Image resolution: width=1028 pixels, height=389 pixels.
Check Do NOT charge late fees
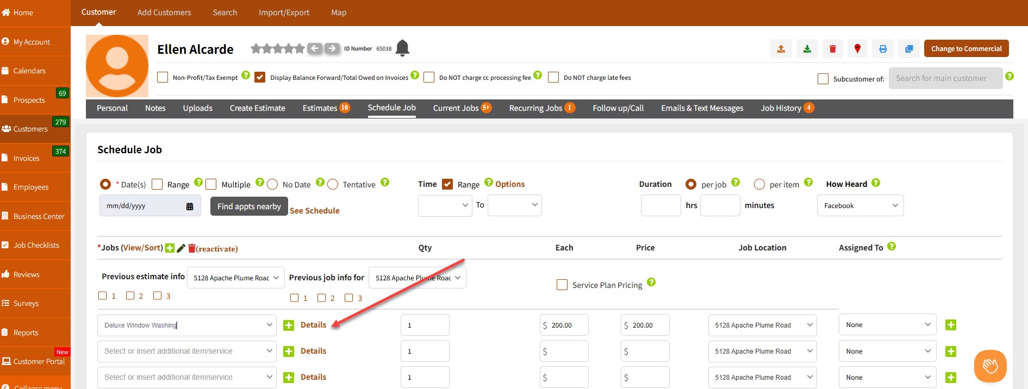[x=553, y=77]
